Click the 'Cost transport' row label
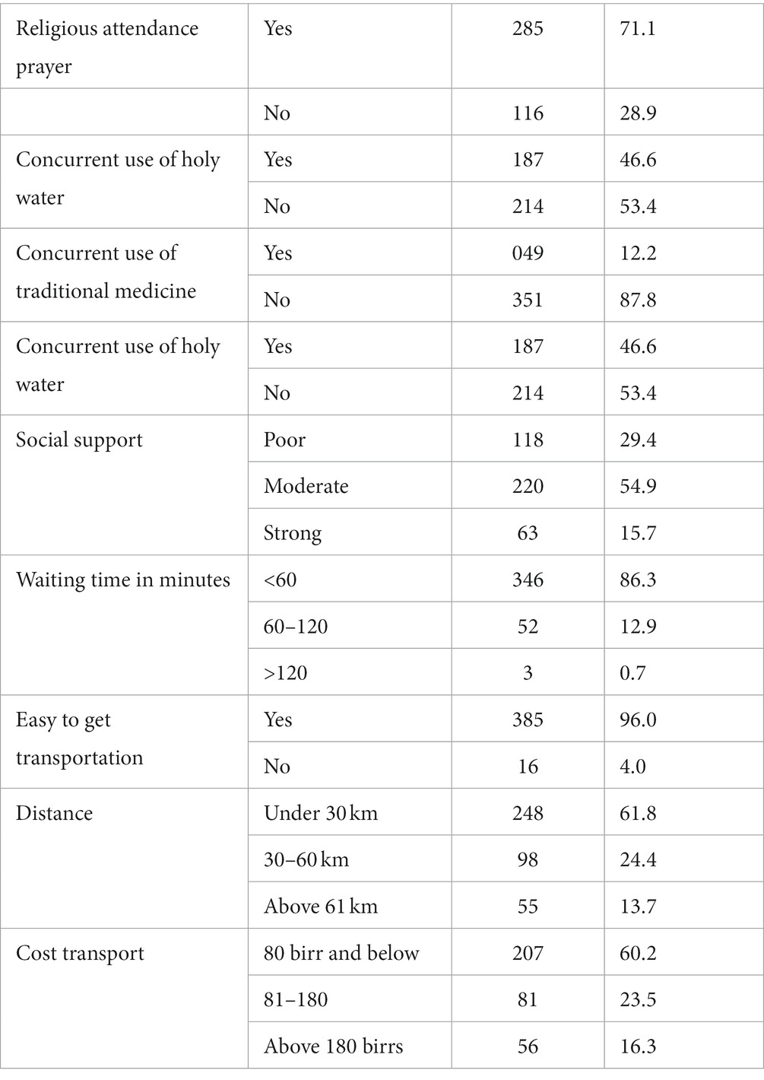764x1080 pixels. tap(80, 953)
